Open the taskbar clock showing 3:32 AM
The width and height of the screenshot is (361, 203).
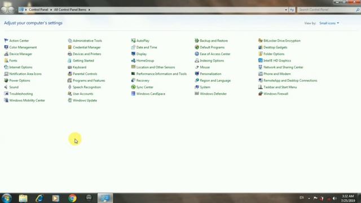(x=347, y=198)
